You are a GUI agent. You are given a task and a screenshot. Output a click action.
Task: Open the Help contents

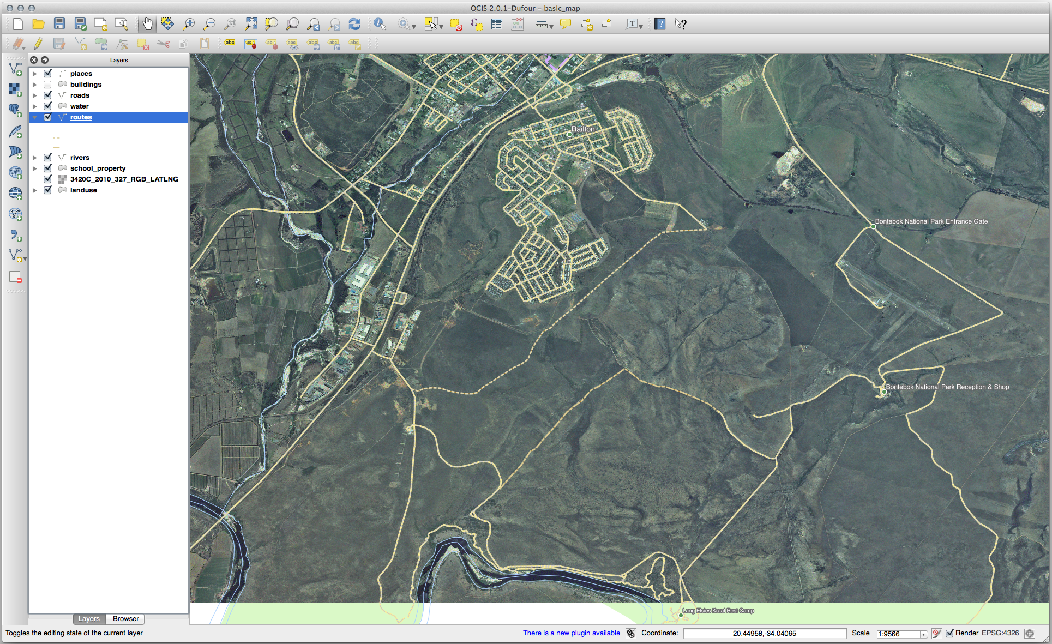click(660, 24)
